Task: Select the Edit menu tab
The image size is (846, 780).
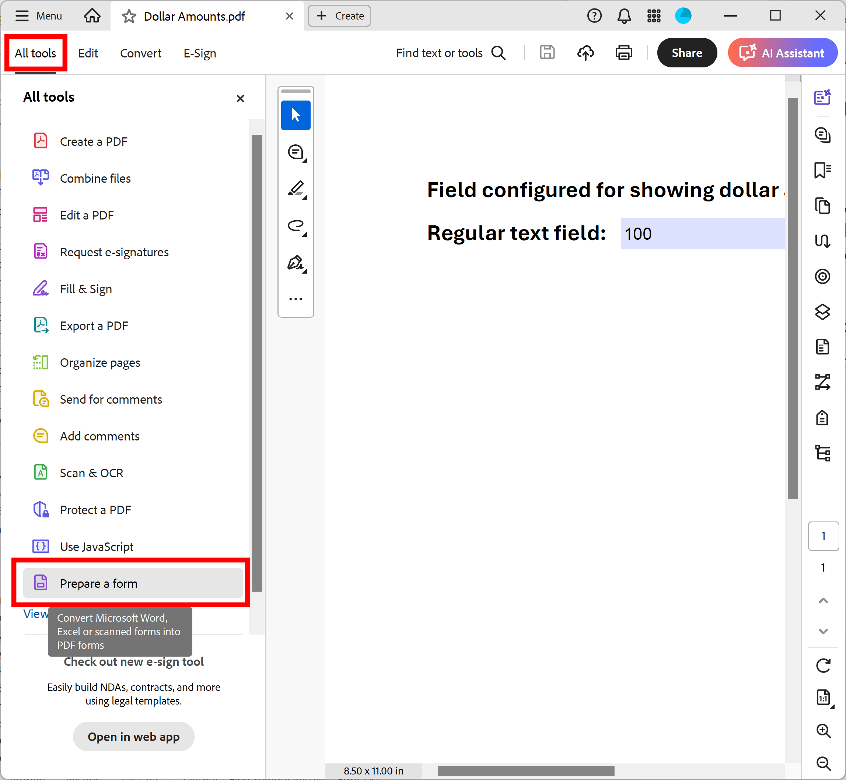Action: pos(88,53)
